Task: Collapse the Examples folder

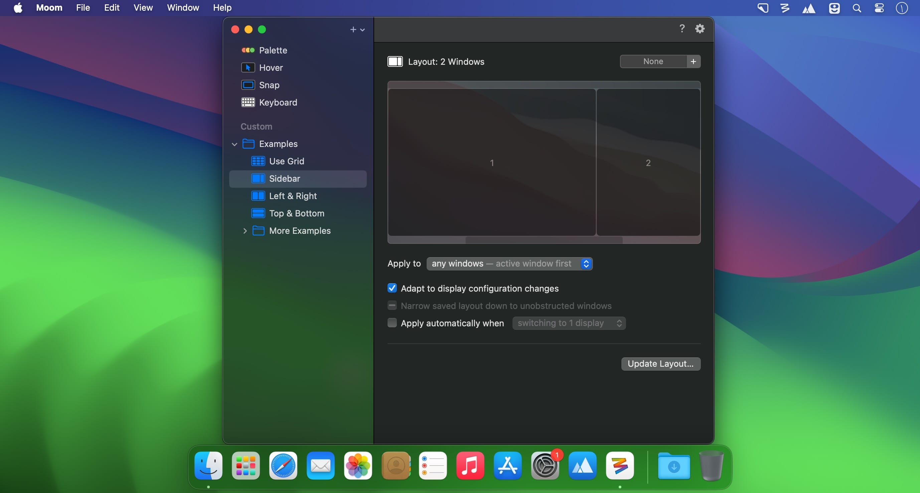Action: pos(234,144)
